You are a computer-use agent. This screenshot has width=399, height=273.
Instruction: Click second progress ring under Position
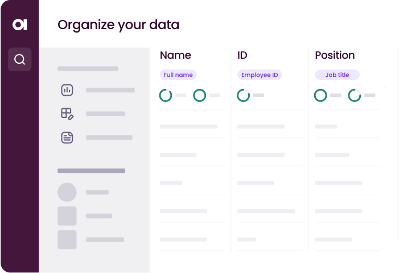coord(354,95)
